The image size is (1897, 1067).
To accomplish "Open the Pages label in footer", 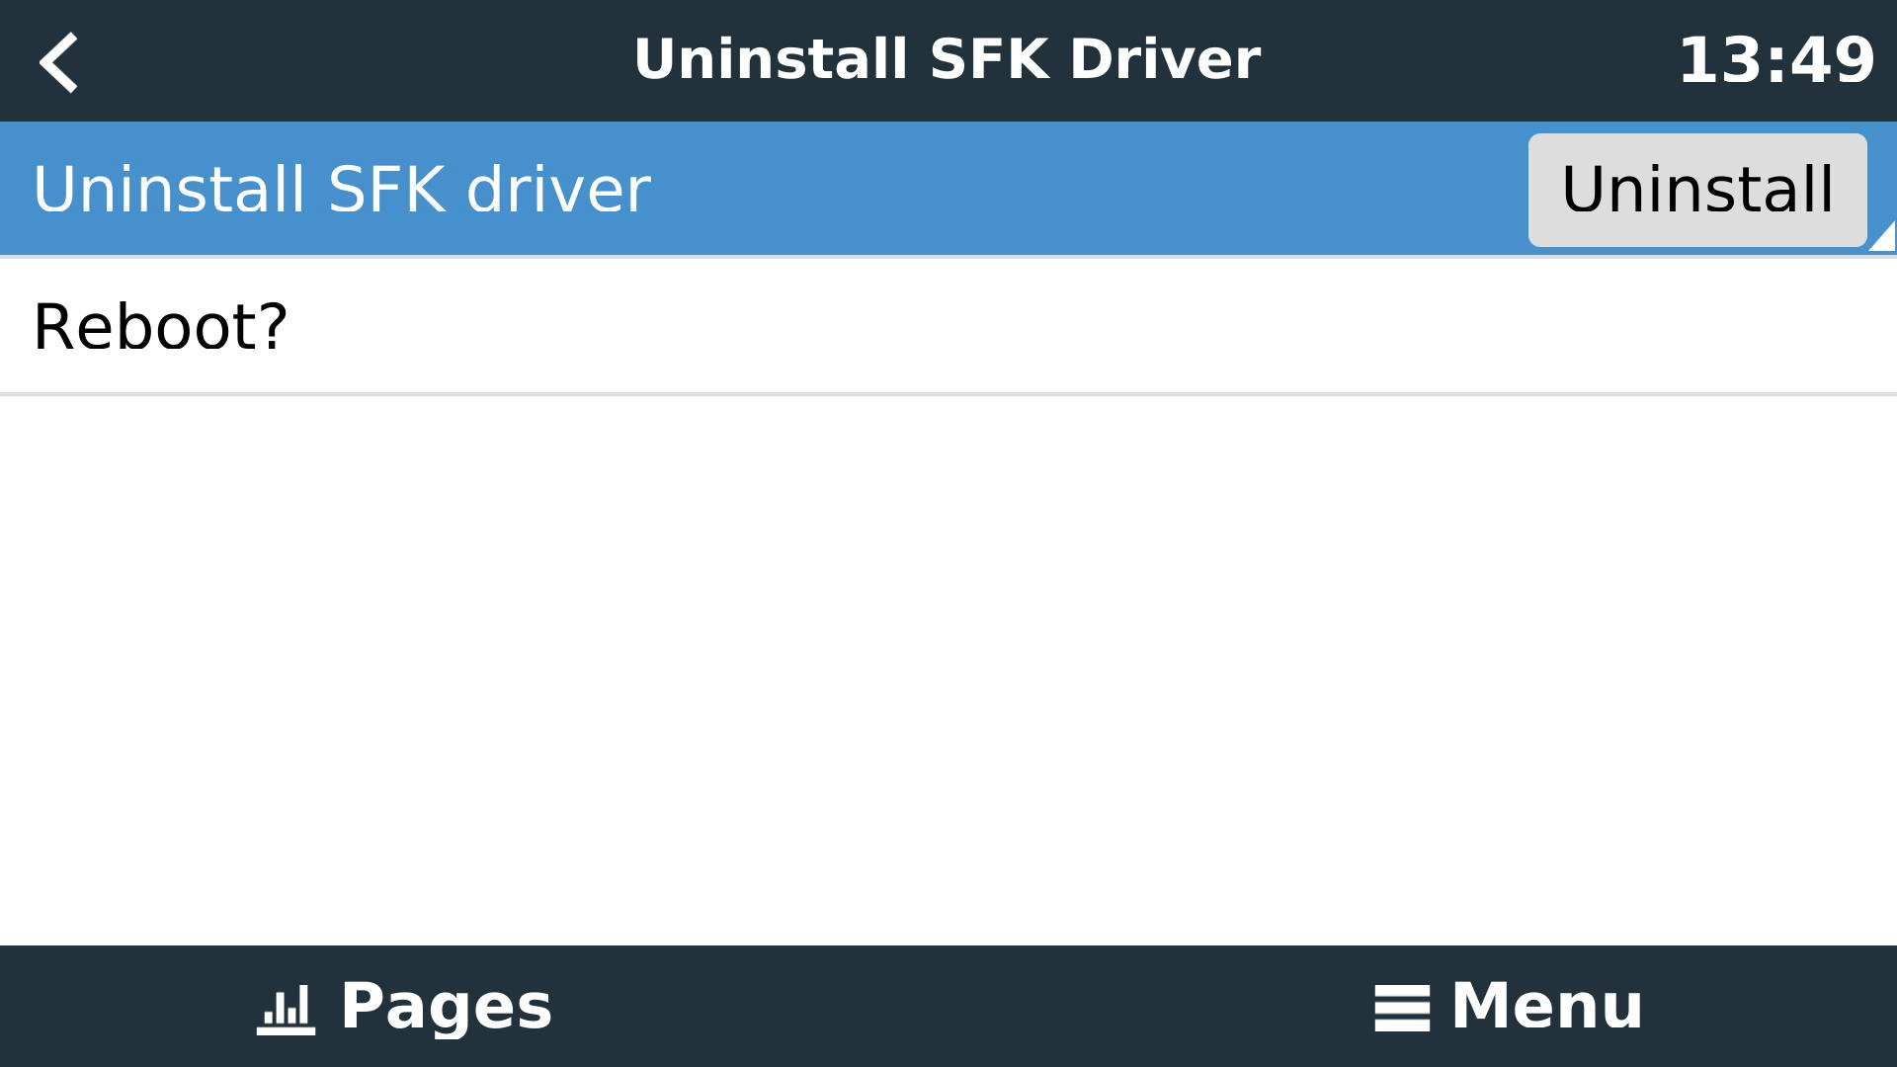I will (x=446, y=1007).
